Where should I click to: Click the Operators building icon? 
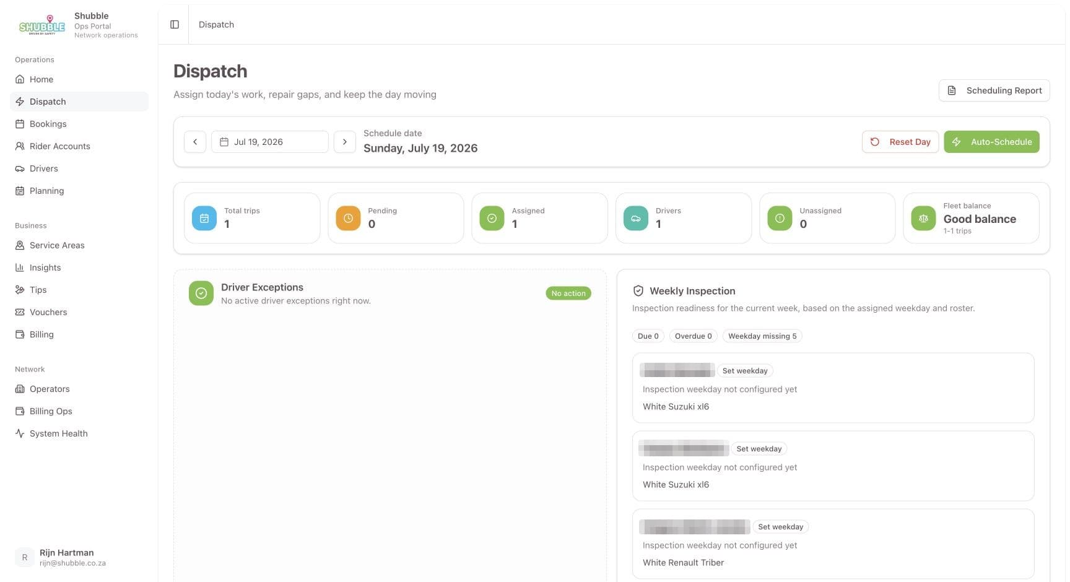[x=20, y=389]
